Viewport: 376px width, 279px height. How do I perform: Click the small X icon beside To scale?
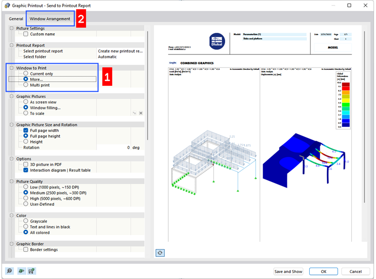click(x=141, y=113)
